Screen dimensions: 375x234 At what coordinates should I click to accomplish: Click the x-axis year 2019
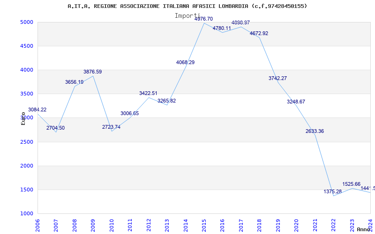278,225
